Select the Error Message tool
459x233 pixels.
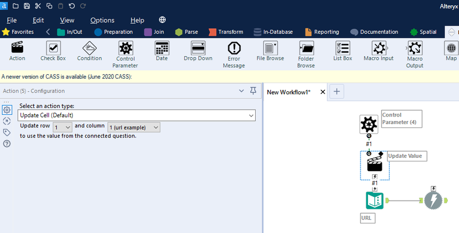pyautogui.click(x=234, y=55)
